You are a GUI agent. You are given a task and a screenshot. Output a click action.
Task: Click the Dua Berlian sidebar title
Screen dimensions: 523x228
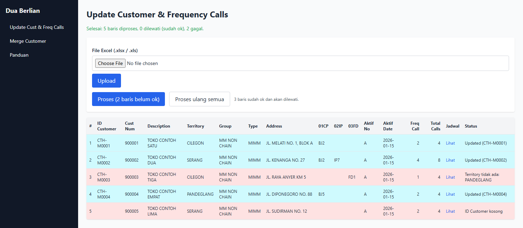23,11
